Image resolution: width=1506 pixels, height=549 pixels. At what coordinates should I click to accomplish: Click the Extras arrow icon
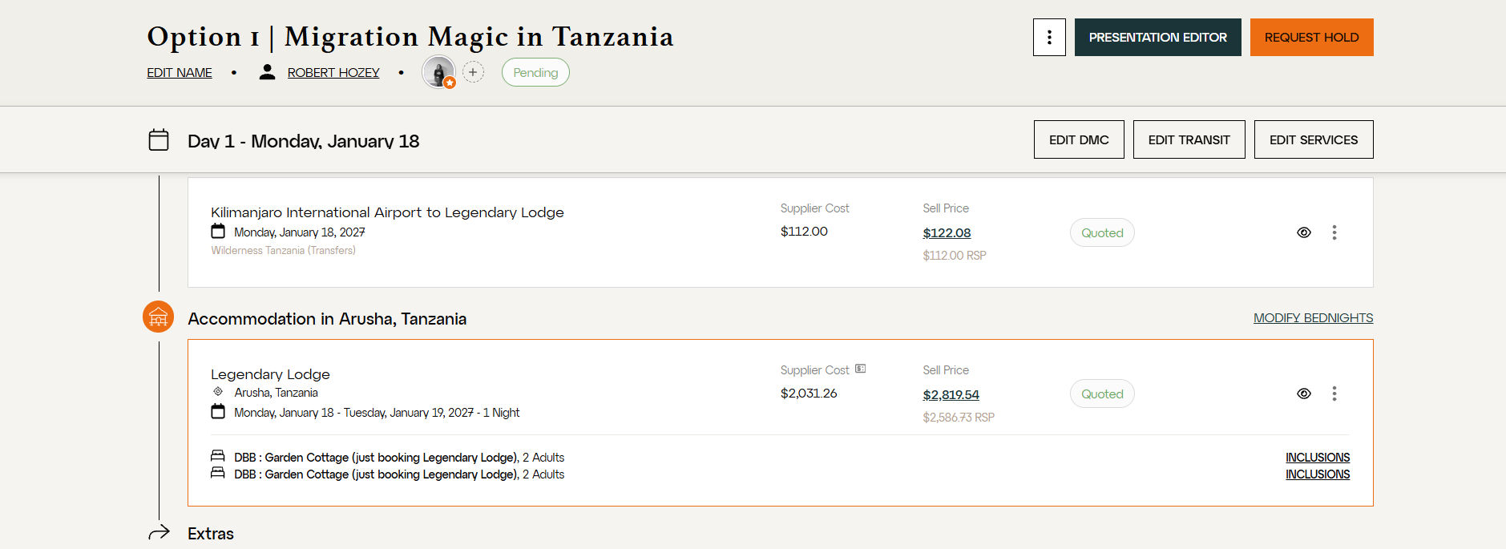click(x=159, y=532)
